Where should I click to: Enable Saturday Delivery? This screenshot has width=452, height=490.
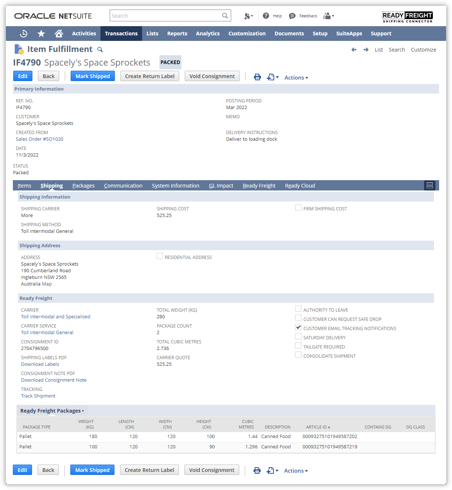[x=298, y=336]
